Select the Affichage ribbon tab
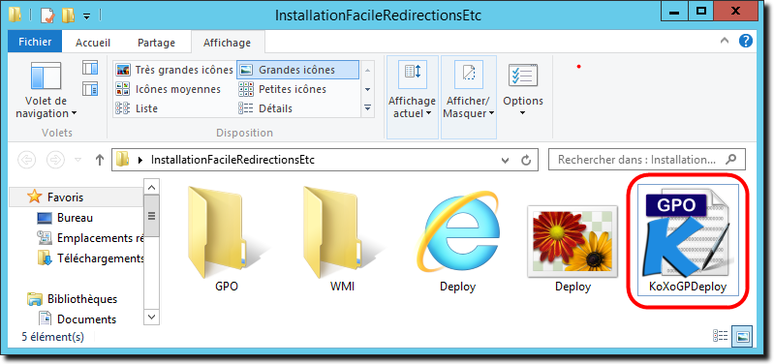Screen dimensions: 774x364 (x=227, y=43)
